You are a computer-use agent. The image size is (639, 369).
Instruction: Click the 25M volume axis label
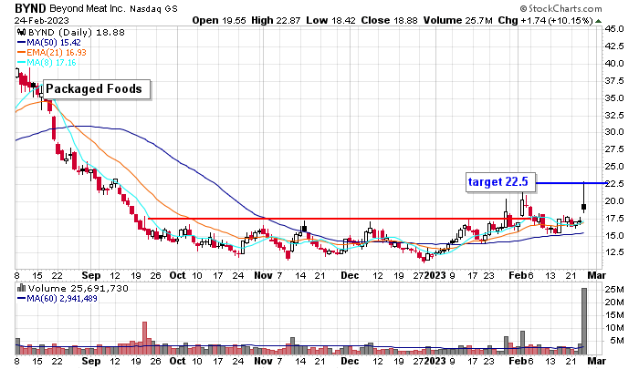coord(614,290)
